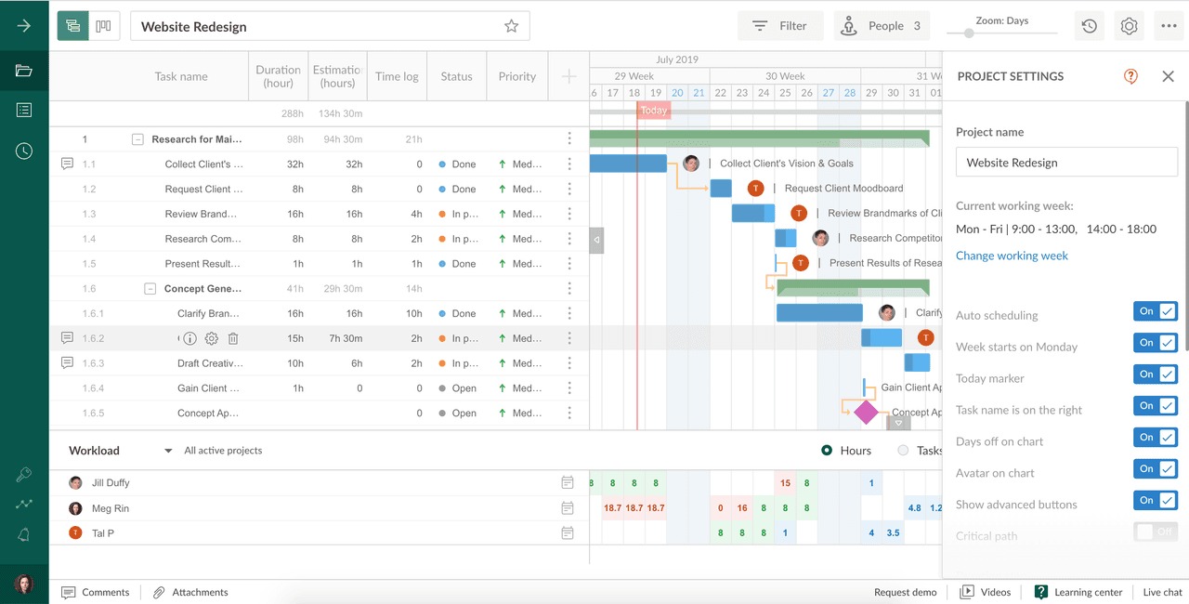
Task: Collapse the Concept Generation subgroup
Action: pyautogui.click(x=150, y=289)
